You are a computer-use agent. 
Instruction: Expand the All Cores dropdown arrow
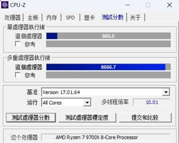87,102
